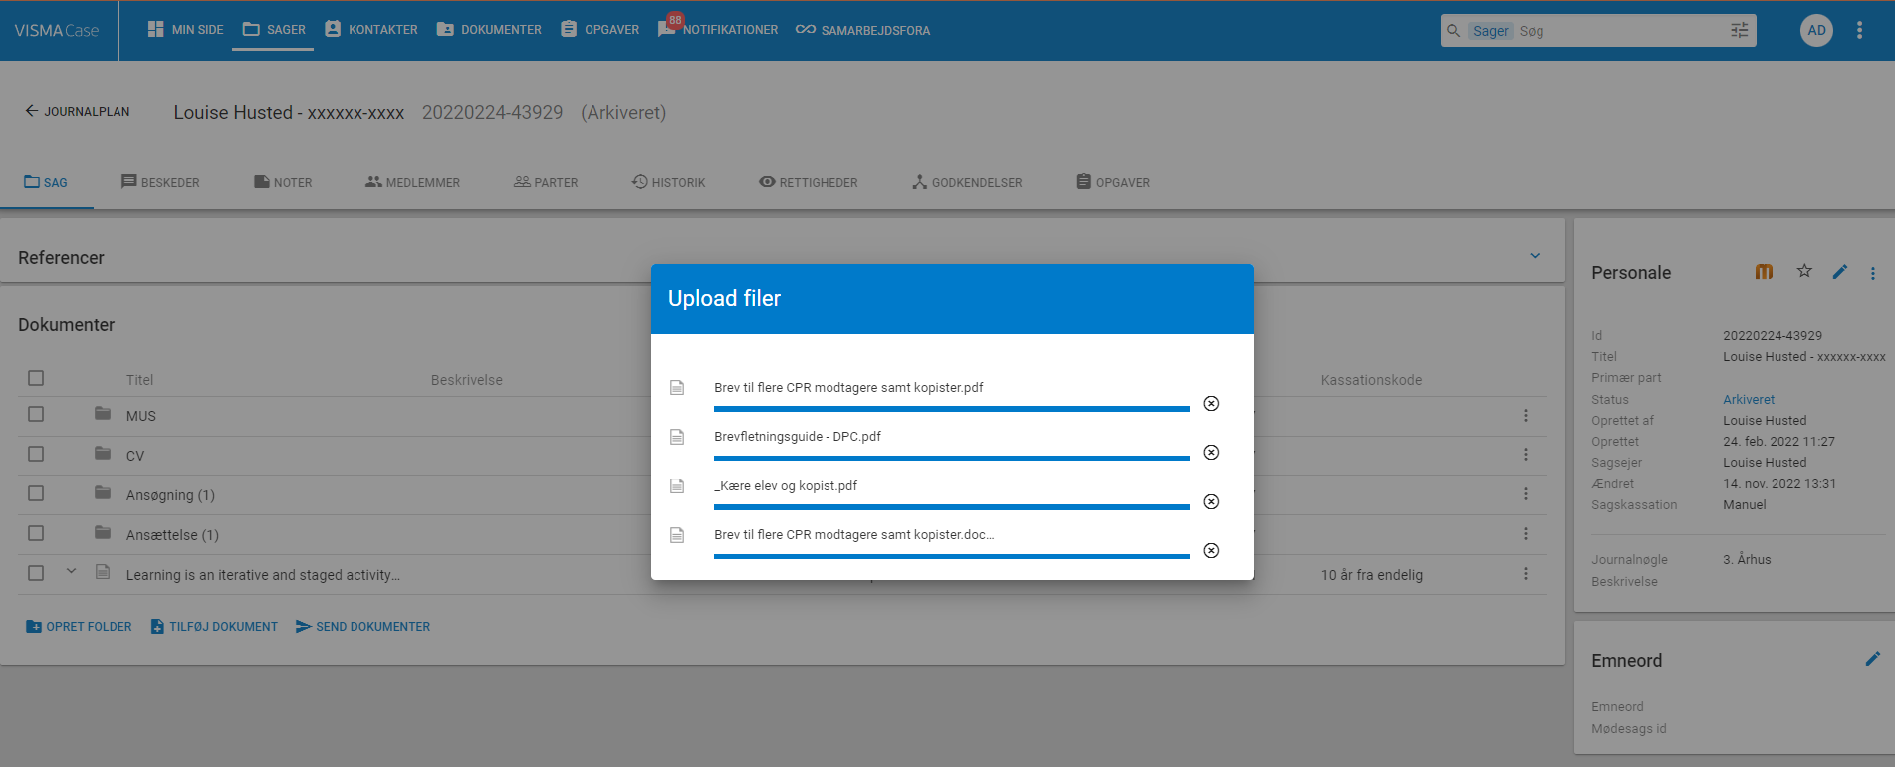The image size is (1895, 767).
Task: Check the Learning document checkbox
Action: pos(36,573)
